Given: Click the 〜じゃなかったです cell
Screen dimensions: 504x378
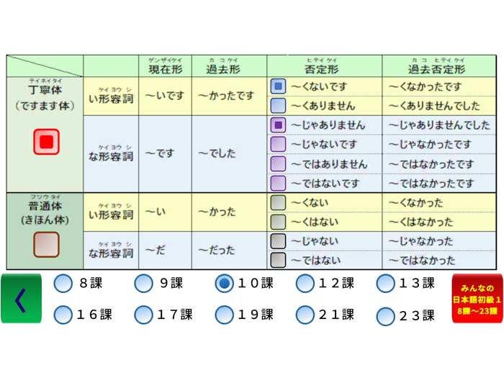Looking at the screenshot, I should click(x=439, y=144).
